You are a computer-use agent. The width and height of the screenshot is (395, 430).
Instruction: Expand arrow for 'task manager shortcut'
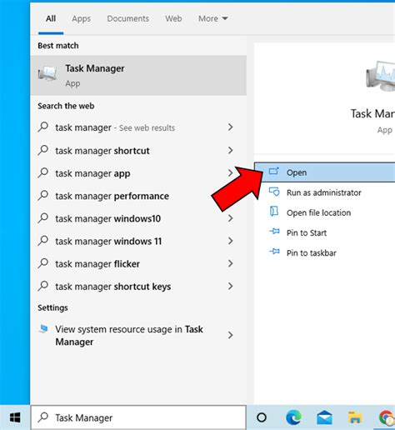[x=230, y=150]
